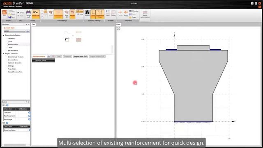The width and height of the screenshot is (263, 148).
Task: Open the pictures Gallery
Action: point(113,13)
